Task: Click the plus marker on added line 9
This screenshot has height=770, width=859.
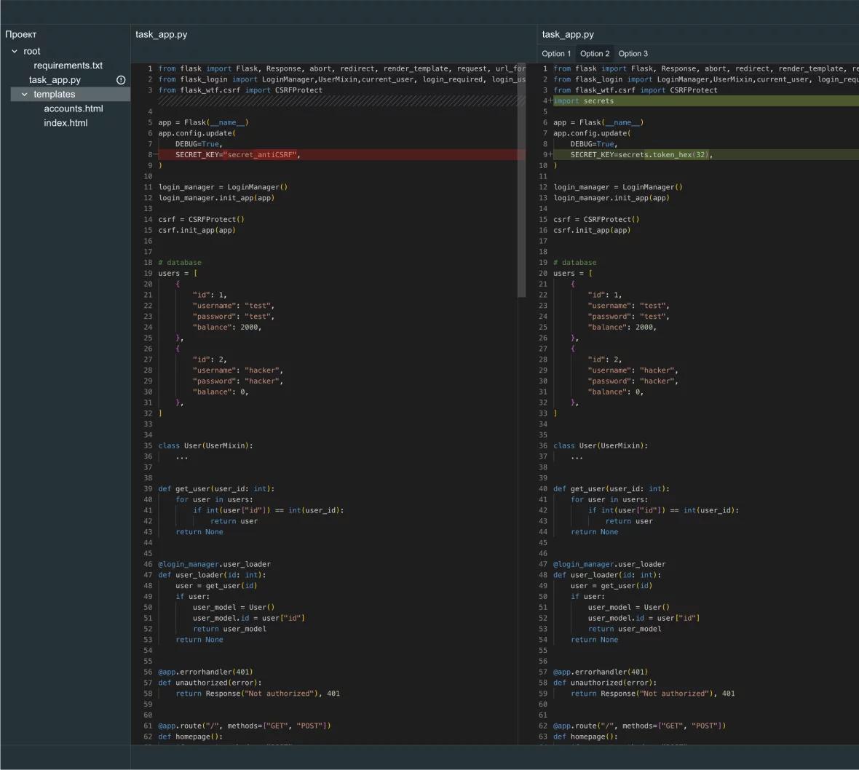Action: [x=550, y=155]
